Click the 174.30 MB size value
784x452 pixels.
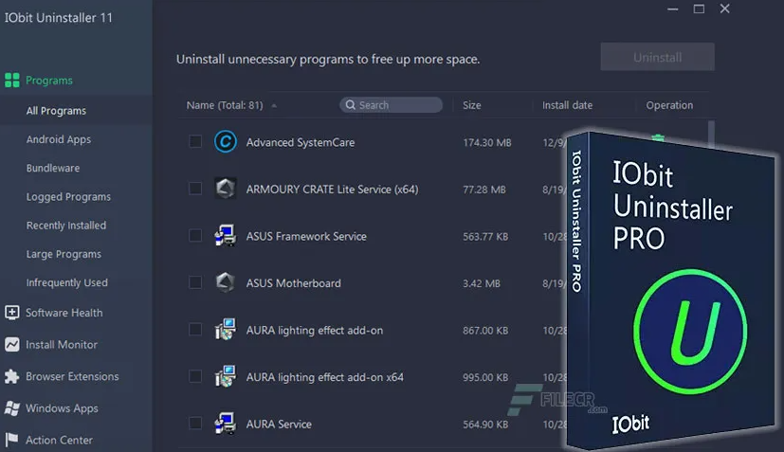point(487,142)
